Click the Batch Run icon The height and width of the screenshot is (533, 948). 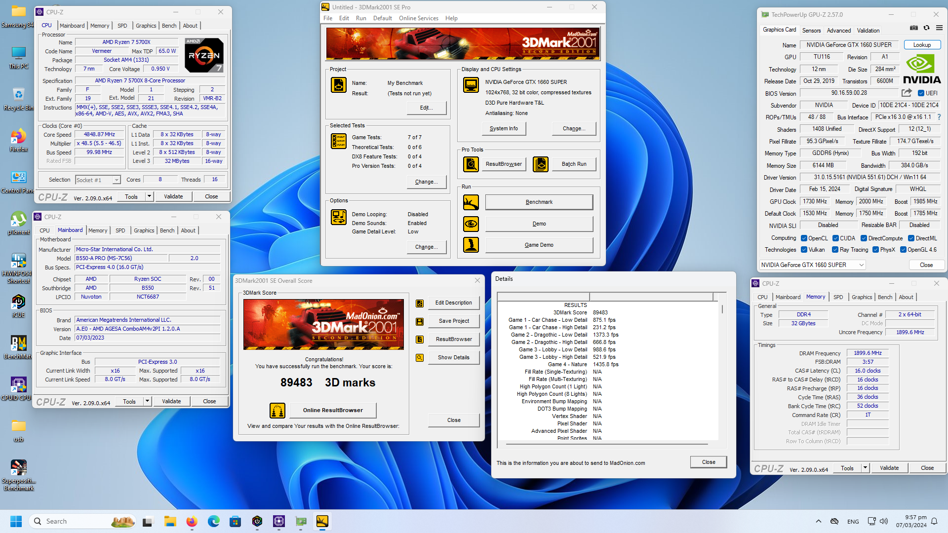coord(541,164)
